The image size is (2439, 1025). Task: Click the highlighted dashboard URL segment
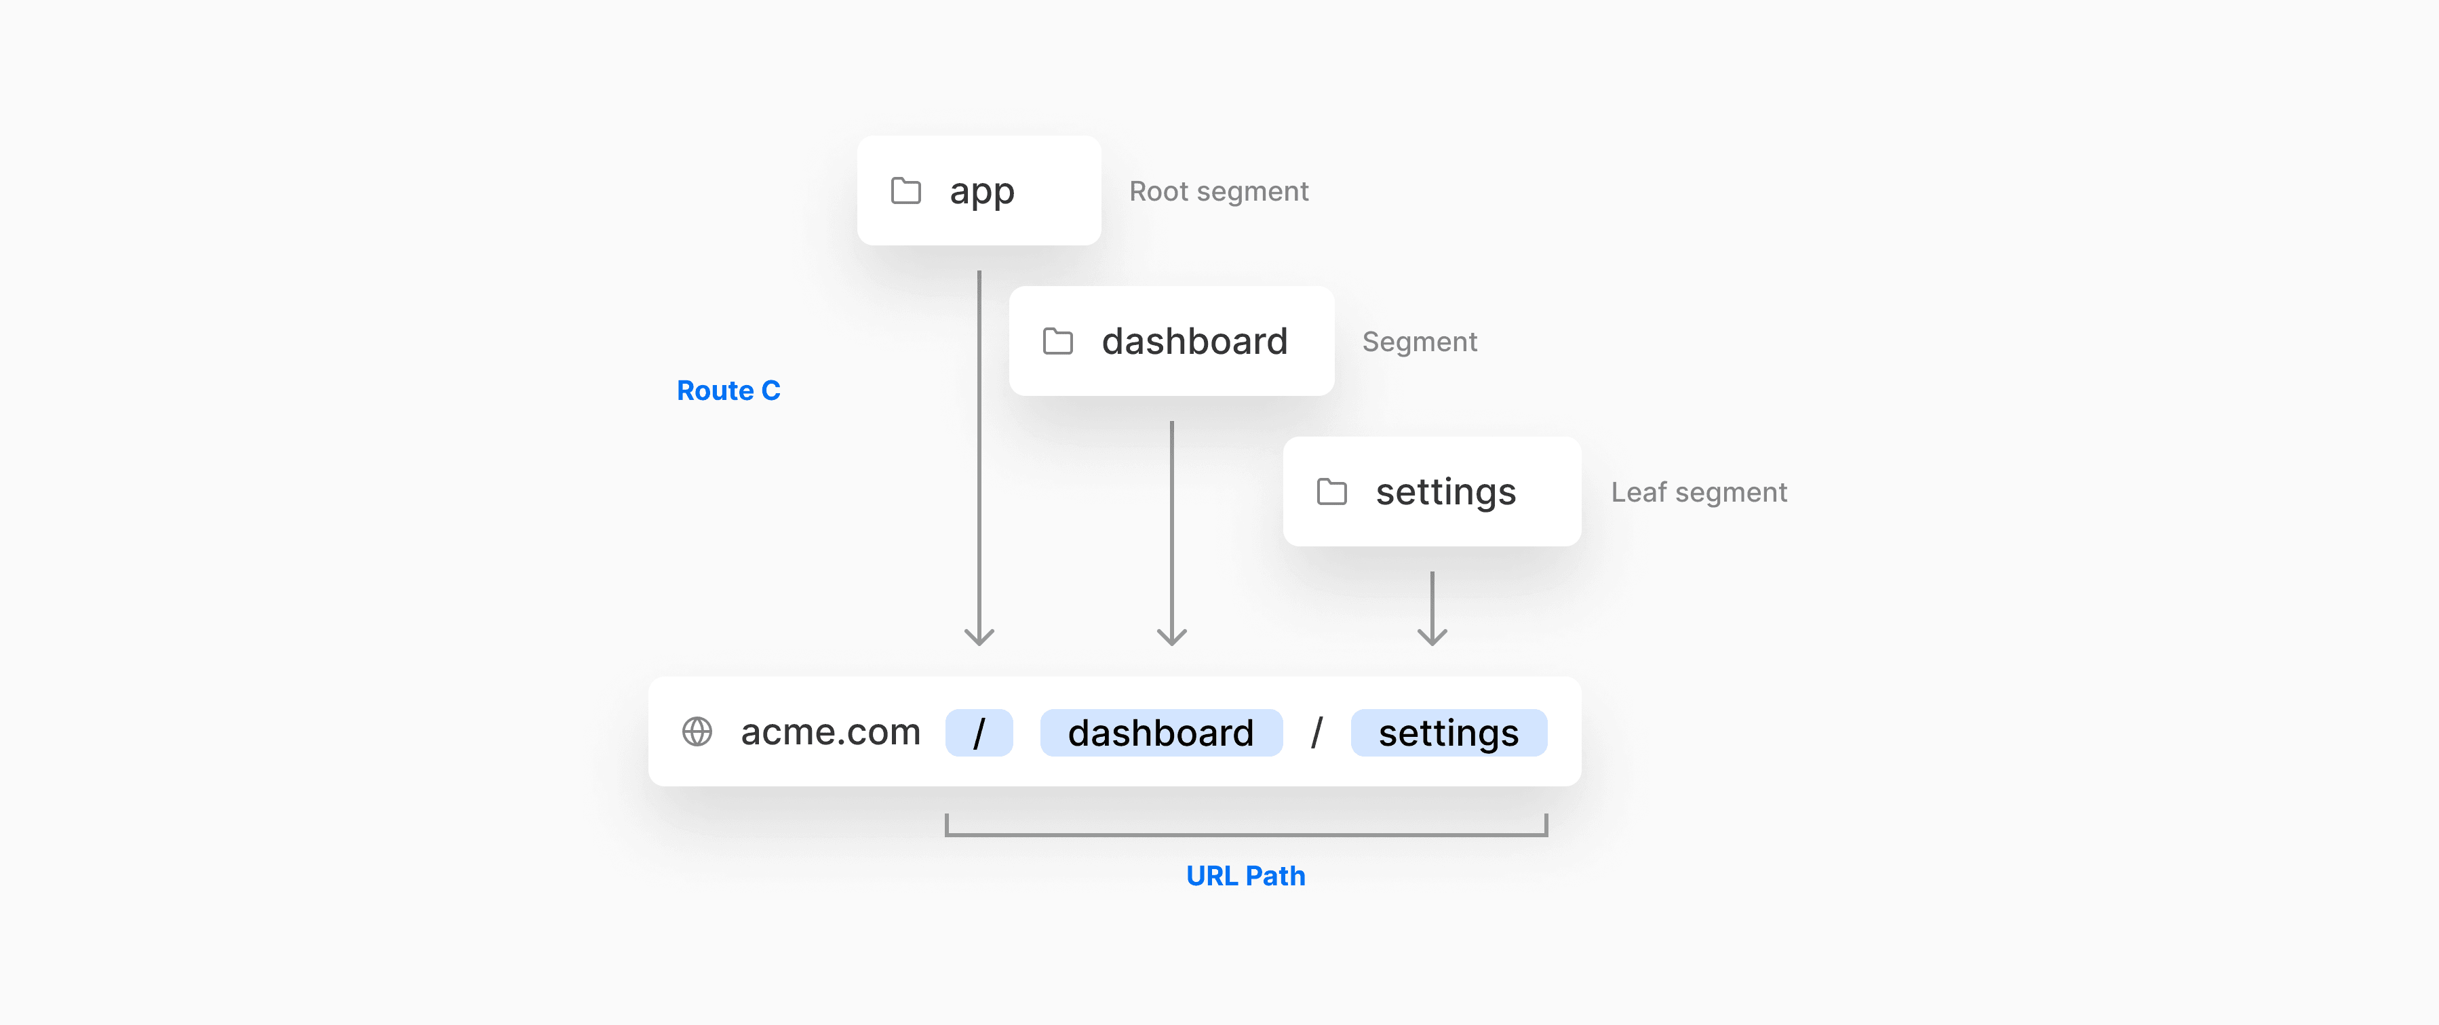[x=1160, y=733]
